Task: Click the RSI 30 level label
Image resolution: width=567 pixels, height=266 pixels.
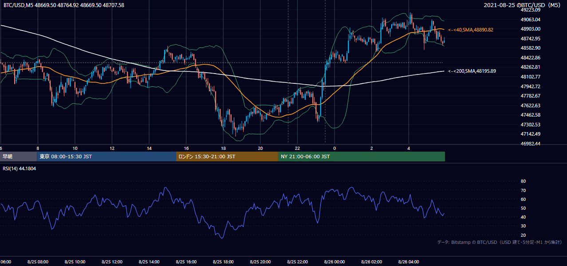Action: (x=523, y=226)
